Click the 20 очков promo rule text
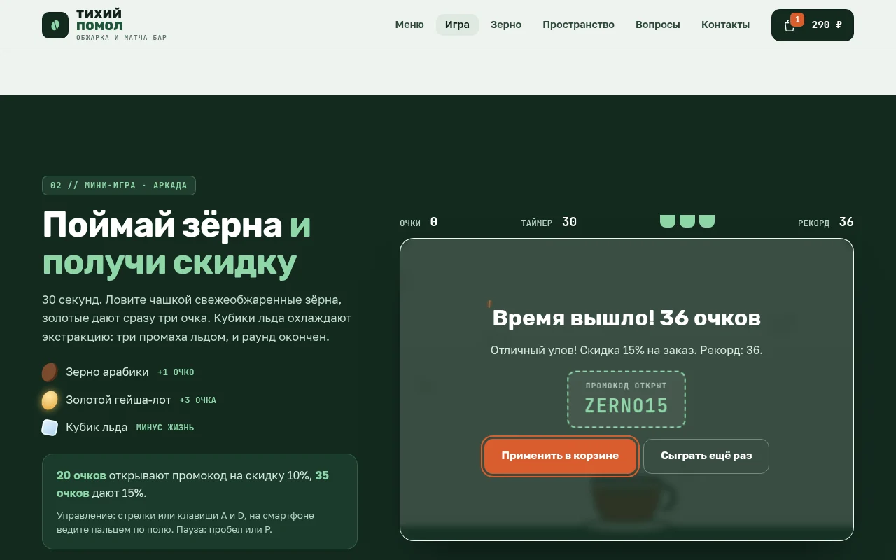Image resolution: width=896 pixels, height=560 pixels. pyautogui.click(x=192, y=484)
